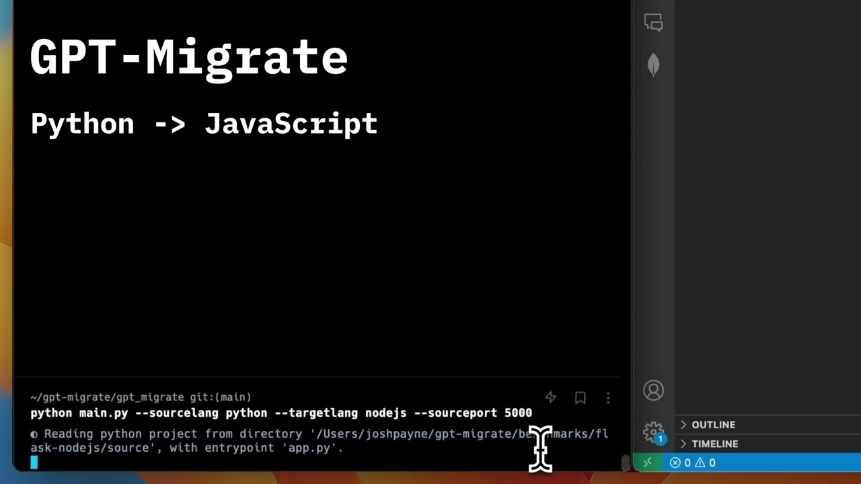Bookmark the terminal command block

tap(580, 398)
